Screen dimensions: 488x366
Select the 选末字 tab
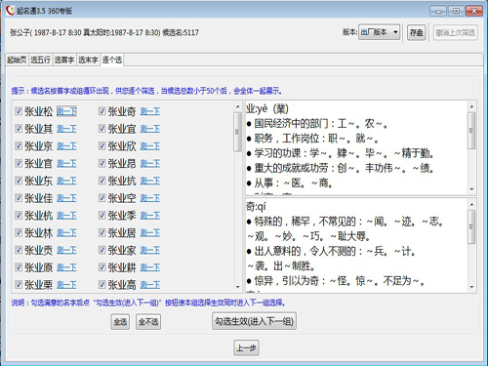pos(88,60)
